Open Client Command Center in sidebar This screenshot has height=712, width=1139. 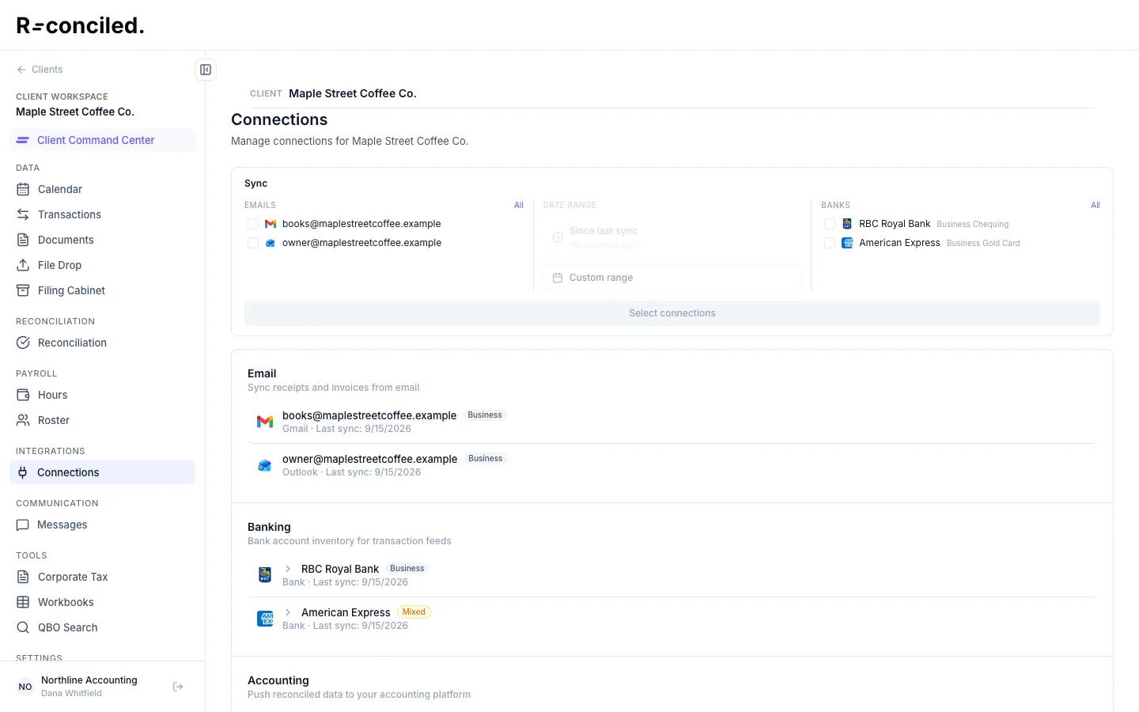point(103,140)
